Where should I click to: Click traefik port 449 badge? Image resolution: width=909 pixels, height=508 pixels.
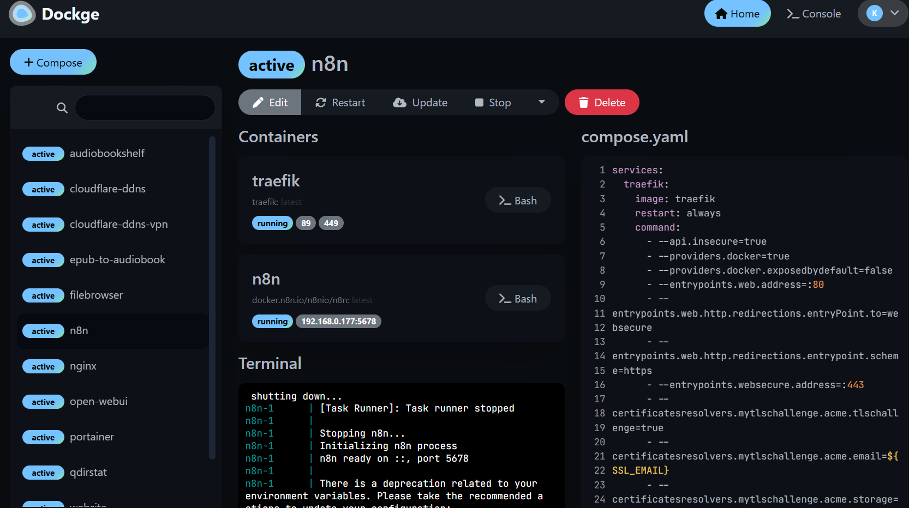tap(331, 223)
